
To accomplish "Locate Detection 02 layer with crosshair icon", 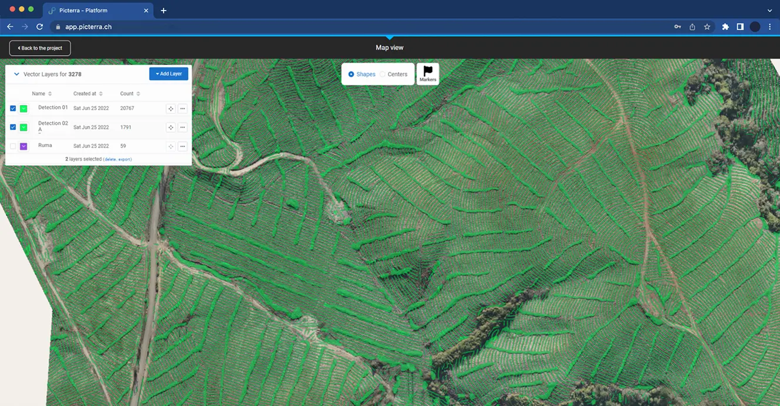I will coord(171,127).
